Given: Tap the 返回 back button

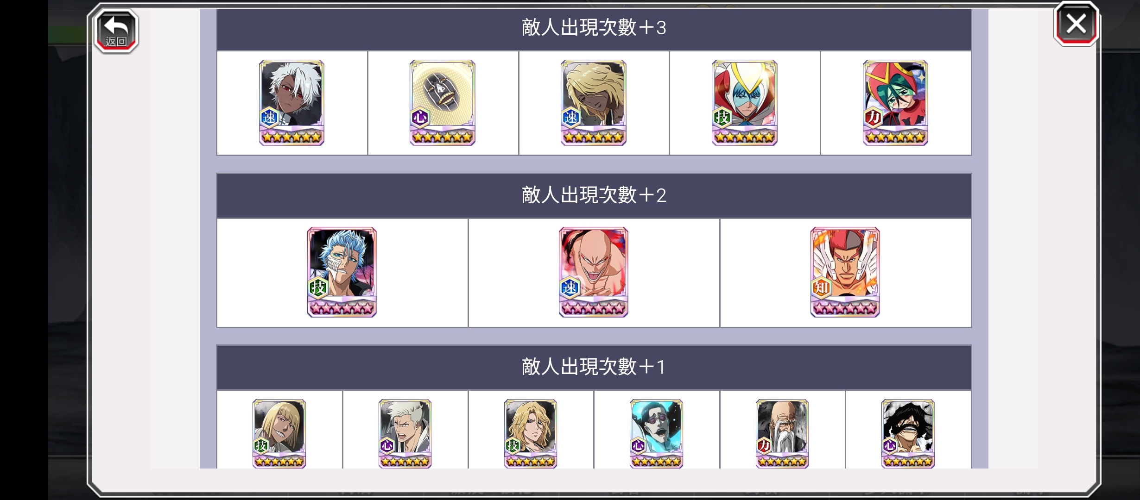Looking at the screenshot, I should [116, 31].
